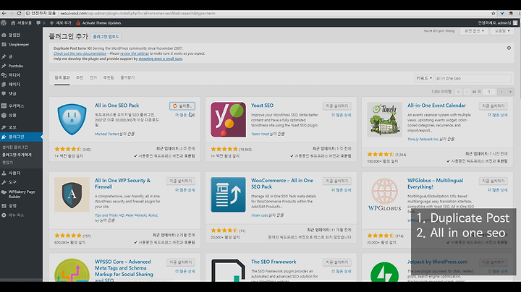Bookmark page with the star icon
The image size is (521, 292).
coord(493,13)
